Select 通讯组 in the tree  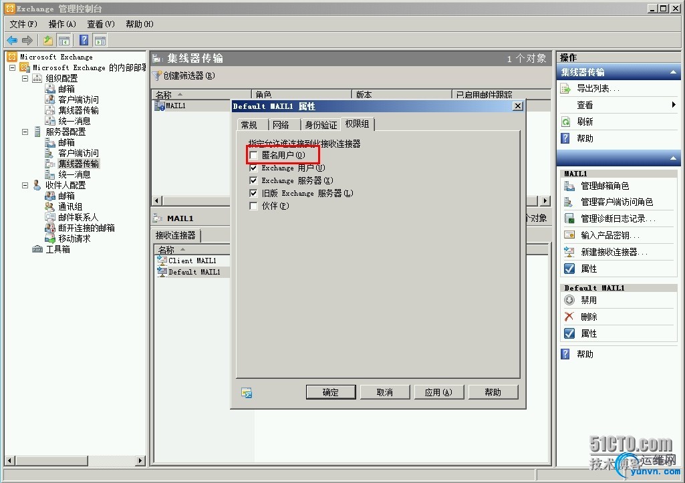point(70,206)
